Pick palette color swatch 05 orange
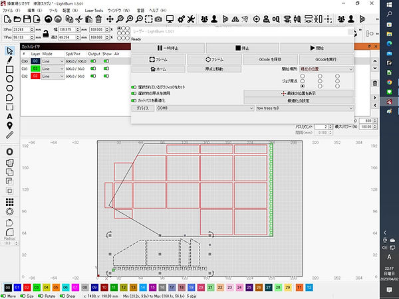This screenshot has height=299, width=399. (x=56, y=288)
